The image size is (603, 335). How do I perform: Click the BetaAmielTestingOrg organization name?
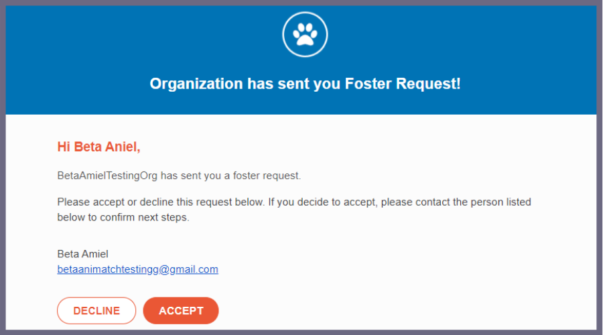pos(107,176)
